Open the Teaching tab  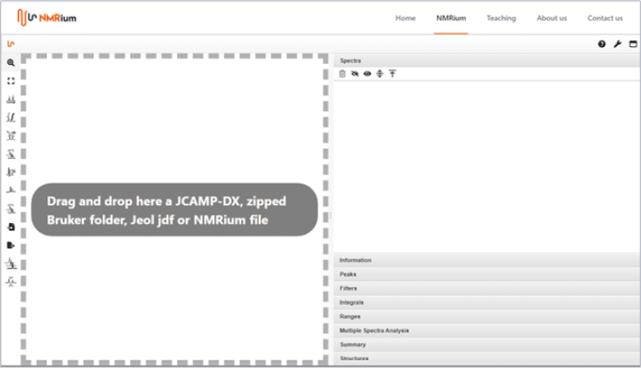point(501,18)
